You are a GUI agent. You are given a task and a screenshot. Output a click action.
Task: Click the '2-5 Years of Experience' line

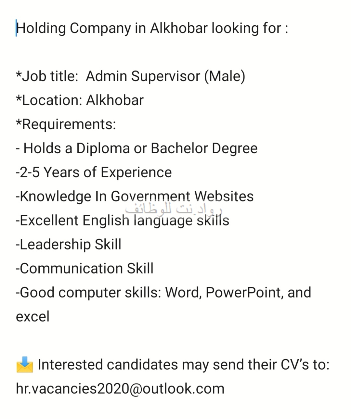tap(94, 172)
